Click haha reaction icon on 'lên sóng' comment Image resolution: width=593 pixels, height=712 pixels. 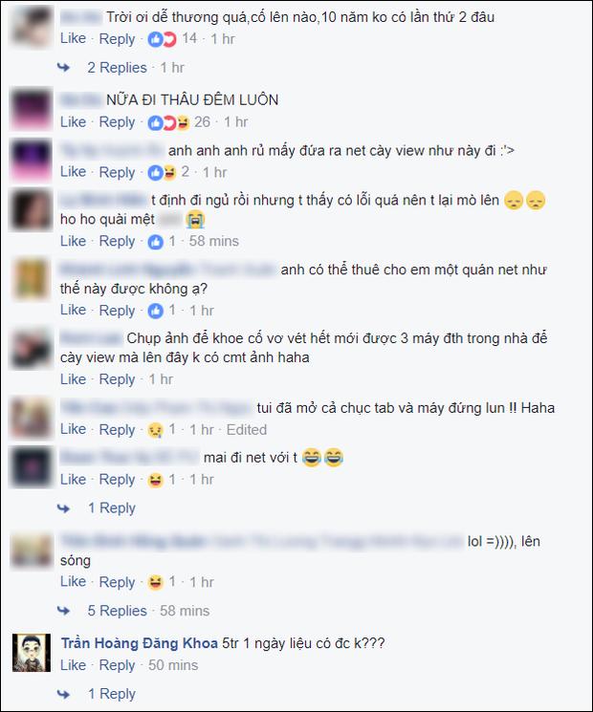pos(155,583)
